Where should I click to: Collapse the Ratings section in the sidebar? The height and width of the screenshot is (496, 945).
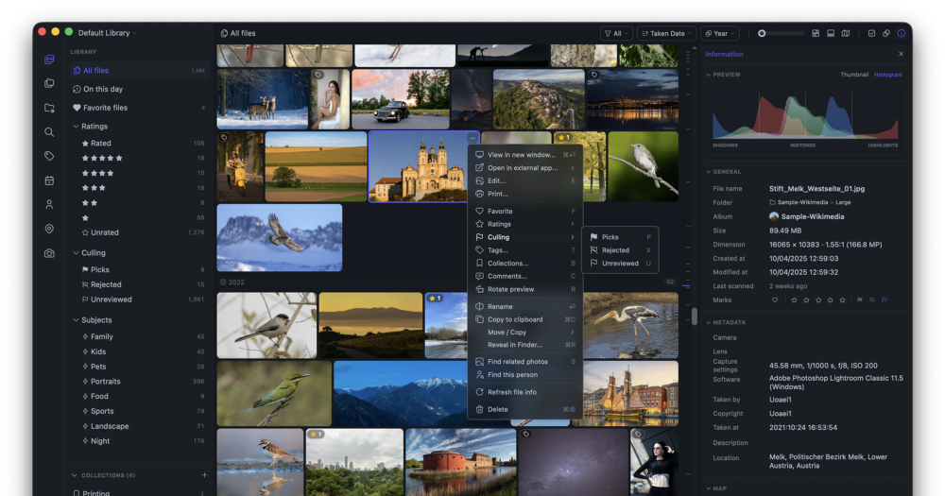[x=76, y=127]
